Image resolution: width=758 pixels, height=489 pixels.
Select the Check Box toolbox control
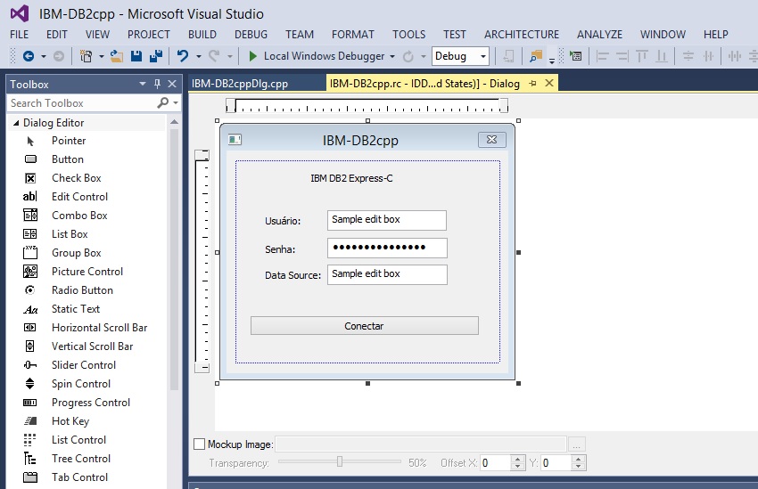76,178
